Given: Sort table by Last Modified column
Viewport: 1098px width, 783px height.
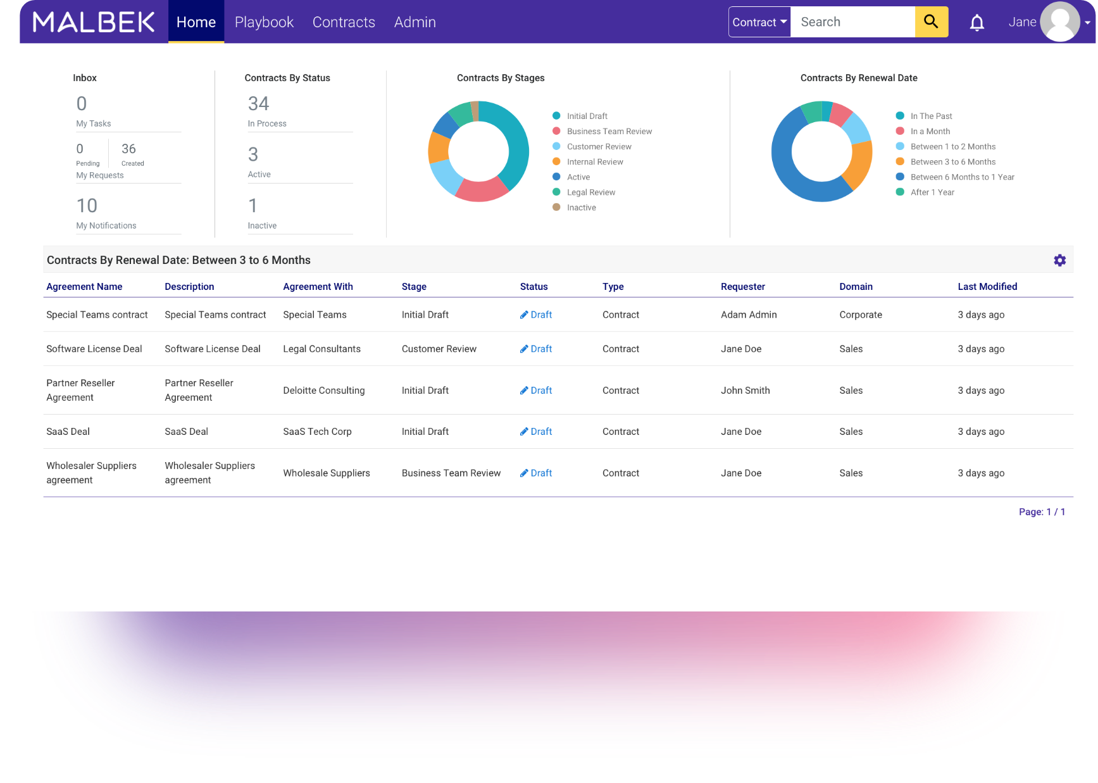Looking at the screenshot, I should tap(987, 287).
